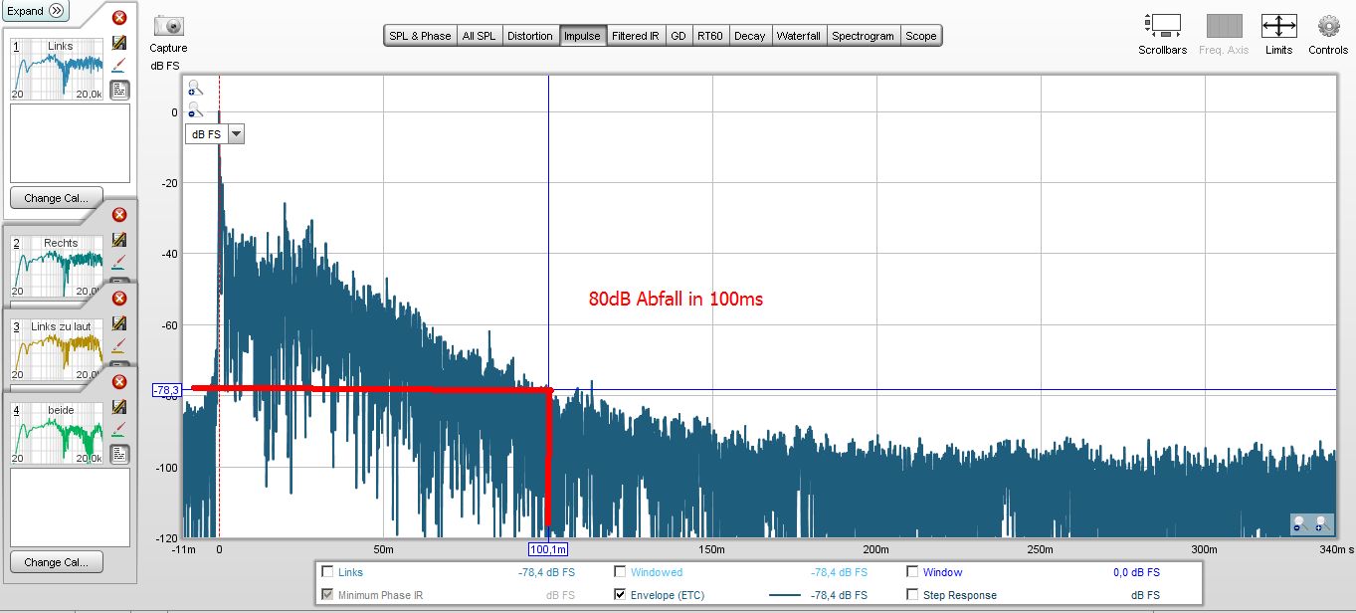This screenshot has height=613, width=1356.
Task: Remove the Rechts measurement with its red X
Action: pyautogui.click(x=119, y=215)
